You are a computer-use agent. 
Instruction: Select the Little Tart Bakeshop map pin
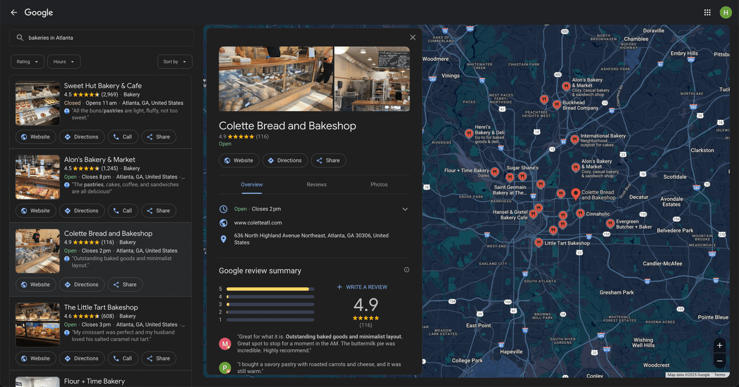pos(539,242)
